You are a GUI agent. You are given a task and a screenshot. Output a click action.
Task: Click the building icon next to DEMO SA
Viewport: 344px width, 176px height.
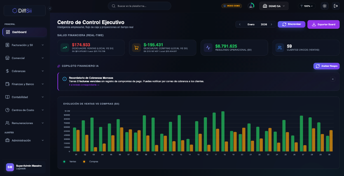[x=265, y=6]
